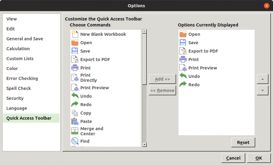Click the Merge and Center icon
The image size is (273, 165).
pyautogui.click(x=75, y=131)
